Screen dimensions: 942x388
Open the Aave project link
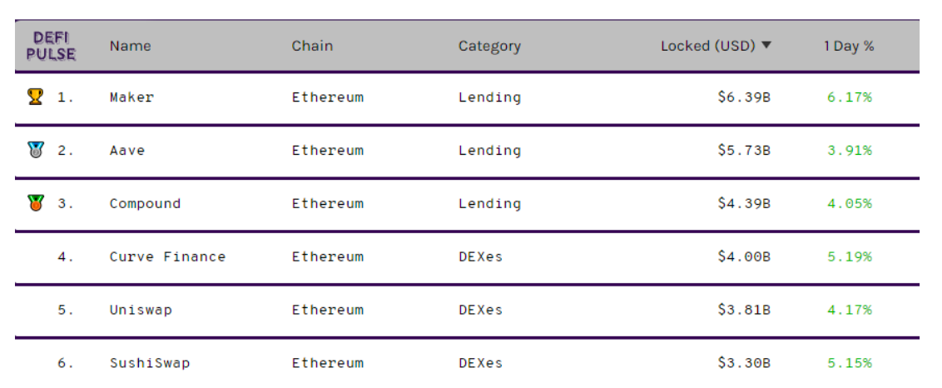[127, 150]
